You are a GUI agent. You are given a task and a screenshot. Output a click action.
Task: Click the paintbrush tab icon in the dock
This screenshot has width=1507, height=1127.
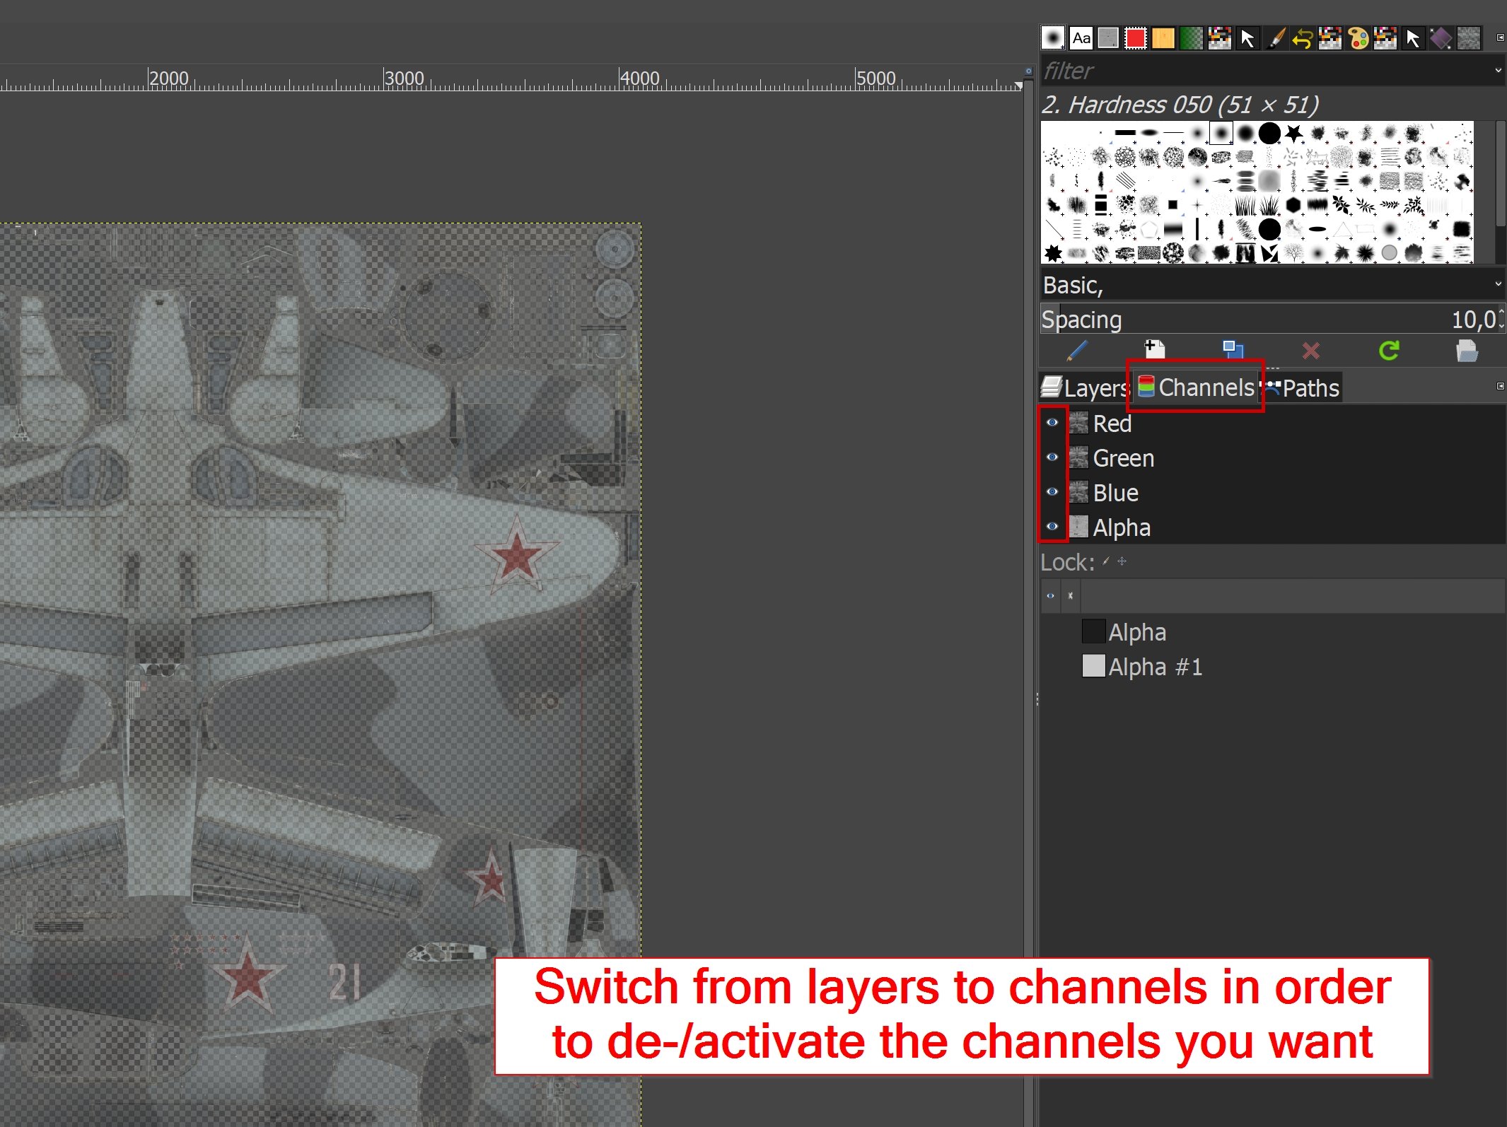(1275, 38)
